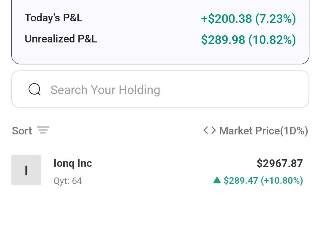Viewport: 318px width, 246px height.
Task: Click the magnifying glass search icon
Action: (x=34, y=89)
